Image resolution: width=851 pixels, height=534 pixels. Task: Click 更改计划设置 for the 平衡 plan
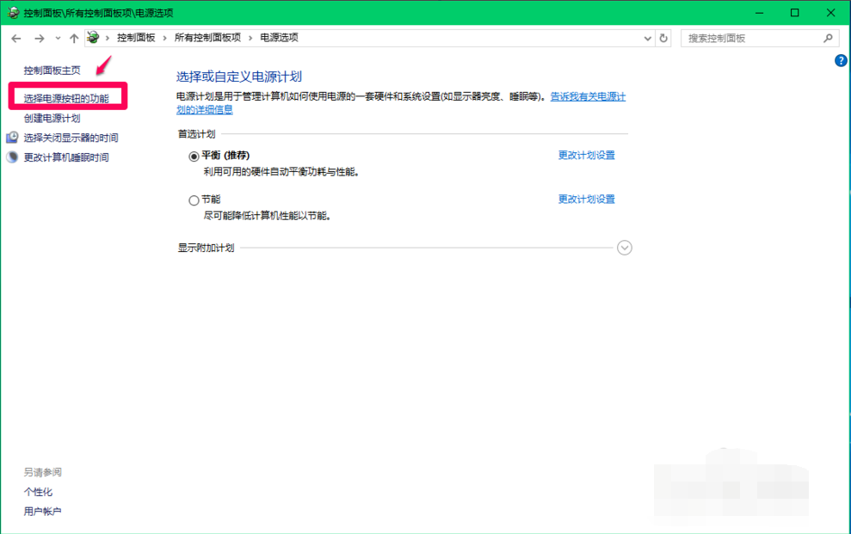(586, 156)
